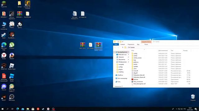Open Загрузки in navigation pane

pos(121,57)
